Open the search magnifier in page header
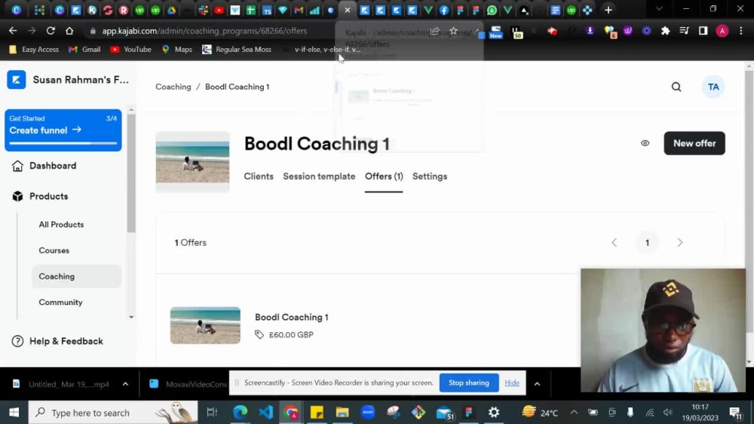The width and height of the screenshot is (754, 424). tap(676, 87)
